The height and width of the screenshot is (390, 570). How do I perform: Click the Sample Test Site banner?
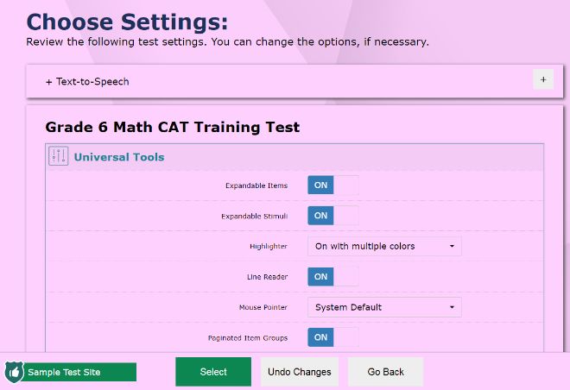71,372
